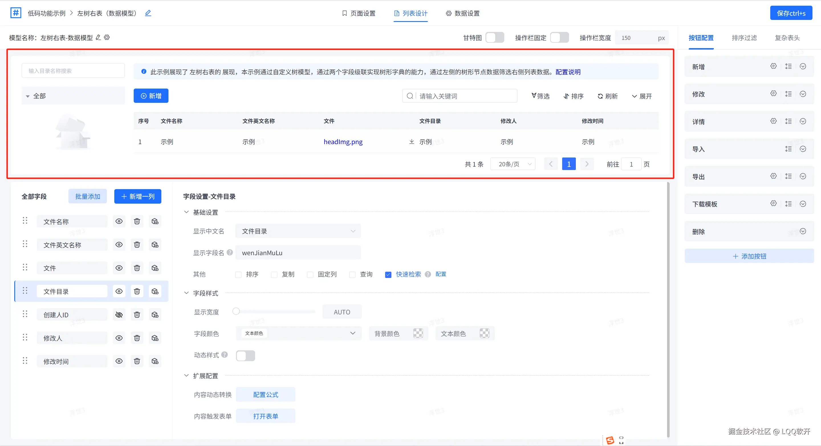Click the edit pencil icon beside page title
Viewport: 821px width, 446px height.
click(148, 13)
